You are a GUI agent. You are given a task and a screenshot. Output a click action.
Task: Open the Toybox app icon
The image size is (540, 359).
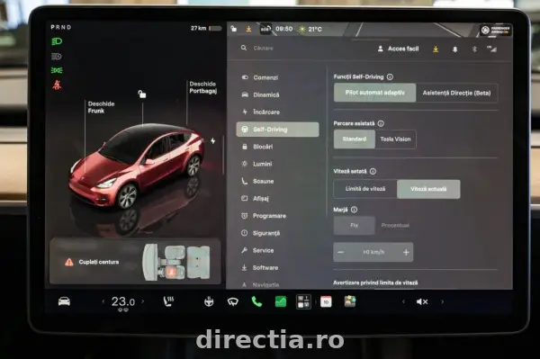[350, 301]
